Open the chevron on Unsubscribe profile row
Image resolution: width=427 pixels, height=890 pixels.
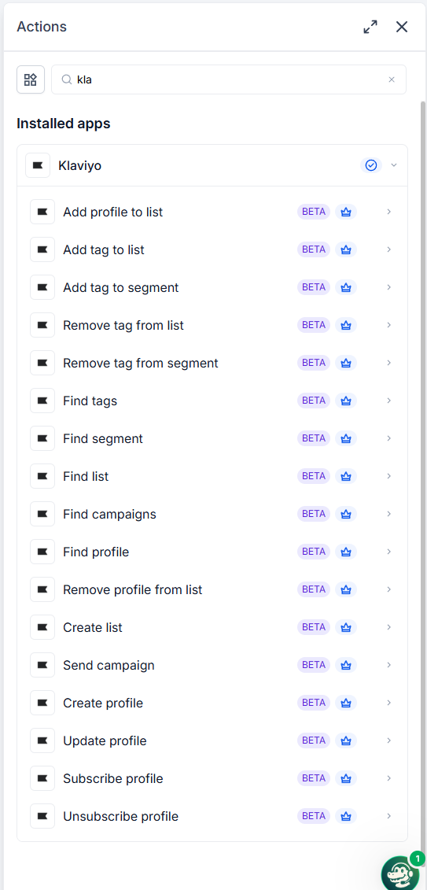coord(389,816)
